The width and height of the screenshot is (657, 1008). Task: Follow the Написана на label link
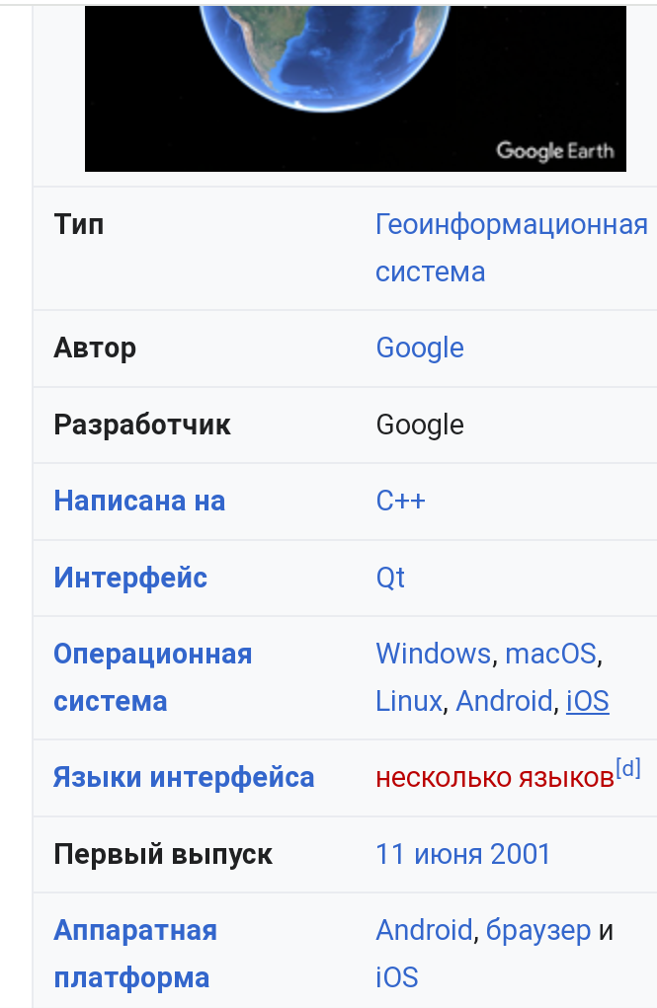point(139,501)
